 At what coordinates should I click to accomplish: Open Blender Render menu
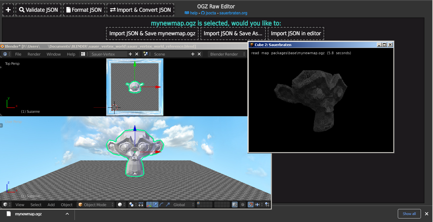coord(34,54)
